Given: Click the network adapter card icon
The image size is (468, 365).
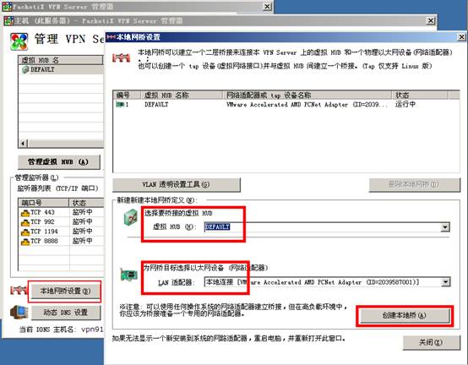Looking at the screenshot, I should click(x=128, y=275).
